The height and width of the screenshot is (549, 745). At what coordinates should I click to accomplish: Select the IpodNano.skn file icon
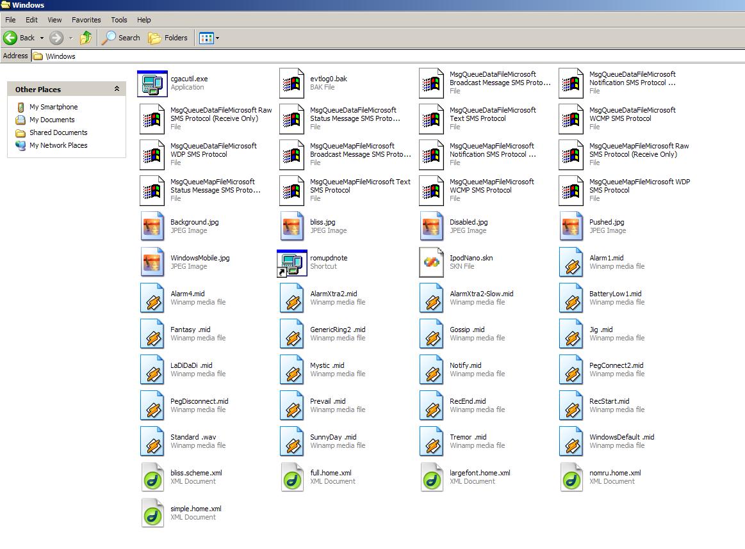(431, 262)
